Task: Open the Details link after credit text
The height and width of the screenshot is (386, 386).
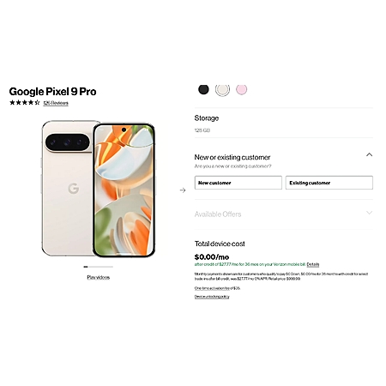Action: pos(313,264)
